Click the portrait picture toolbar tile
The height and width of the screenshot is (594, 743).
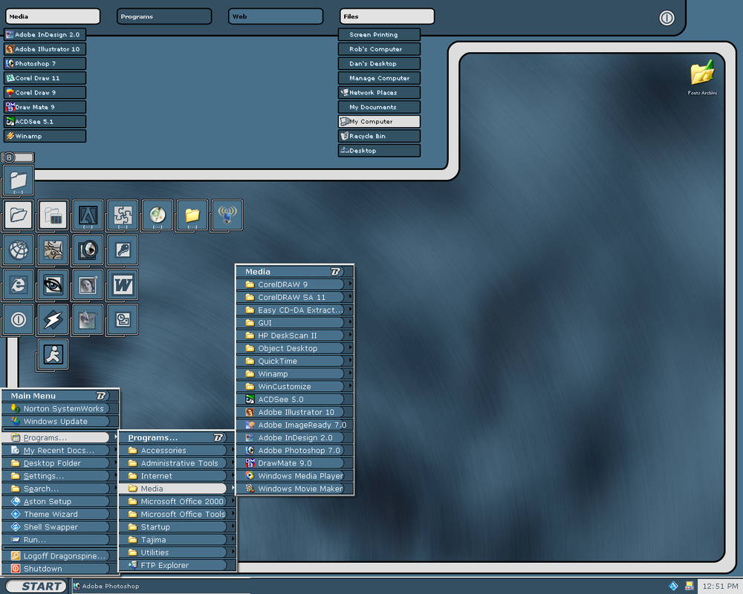tap(88, 284)
